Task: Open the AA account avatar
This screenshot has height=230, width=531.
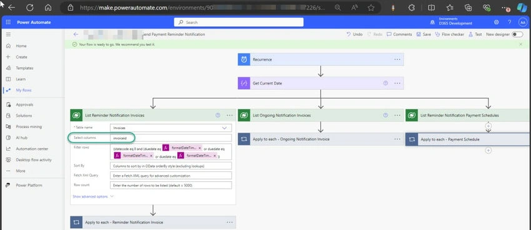Action: coord(522,22)
